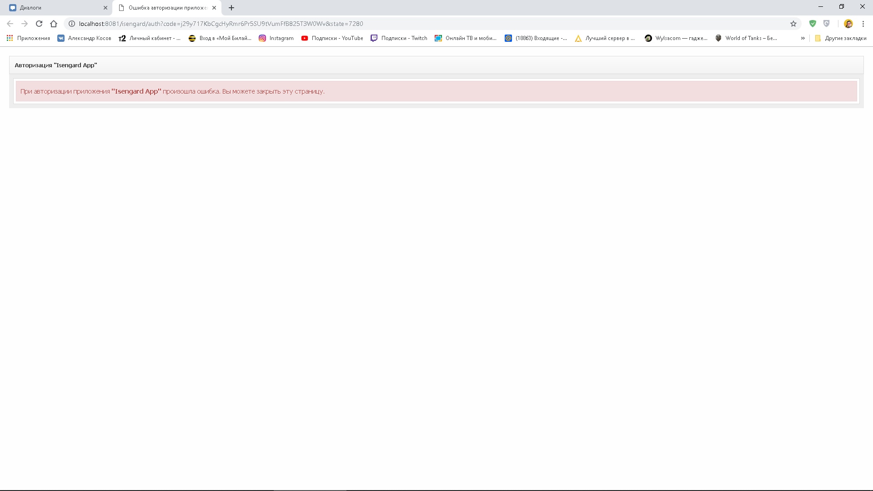Switch to the Диалоги tab

[55, 8]
